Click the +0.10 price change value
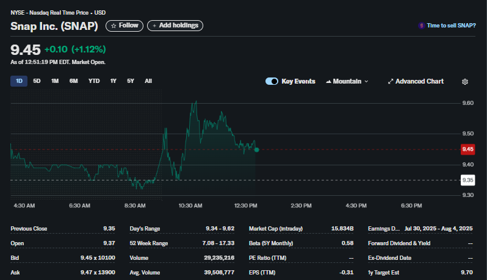 [56, 49]
